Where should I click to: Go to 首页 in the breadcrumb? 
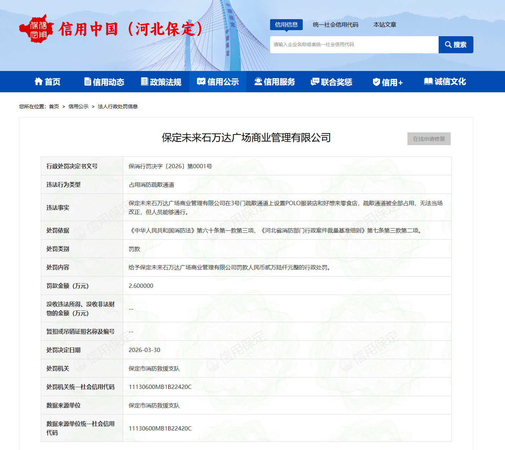coord(54,106)
